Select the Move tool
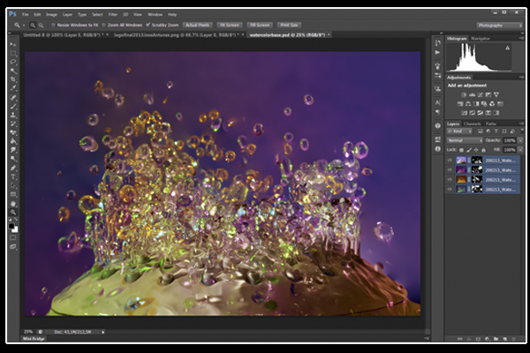The width and height of the screenshot is (530, 353). pos(13,44)
